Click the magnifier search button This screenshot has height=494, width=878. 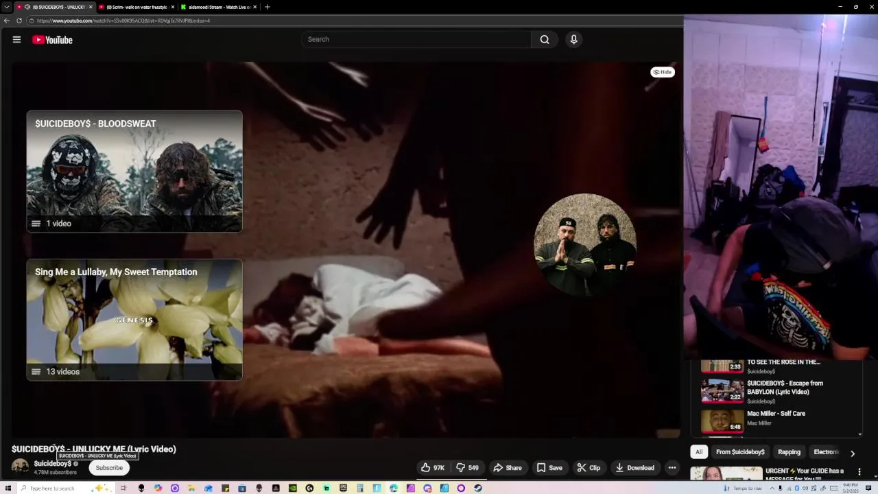[x=545, y=39]
